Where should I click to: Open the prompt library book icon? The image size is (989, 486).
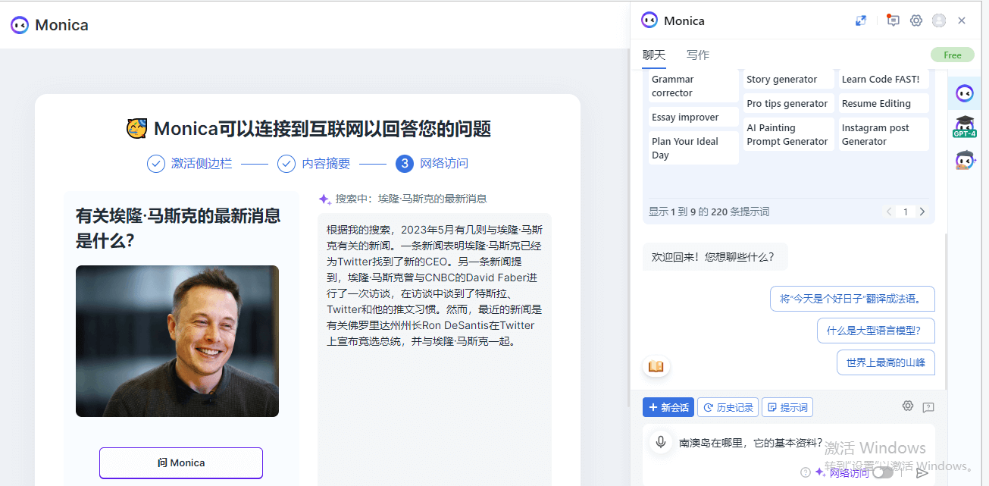pos(656,366)
